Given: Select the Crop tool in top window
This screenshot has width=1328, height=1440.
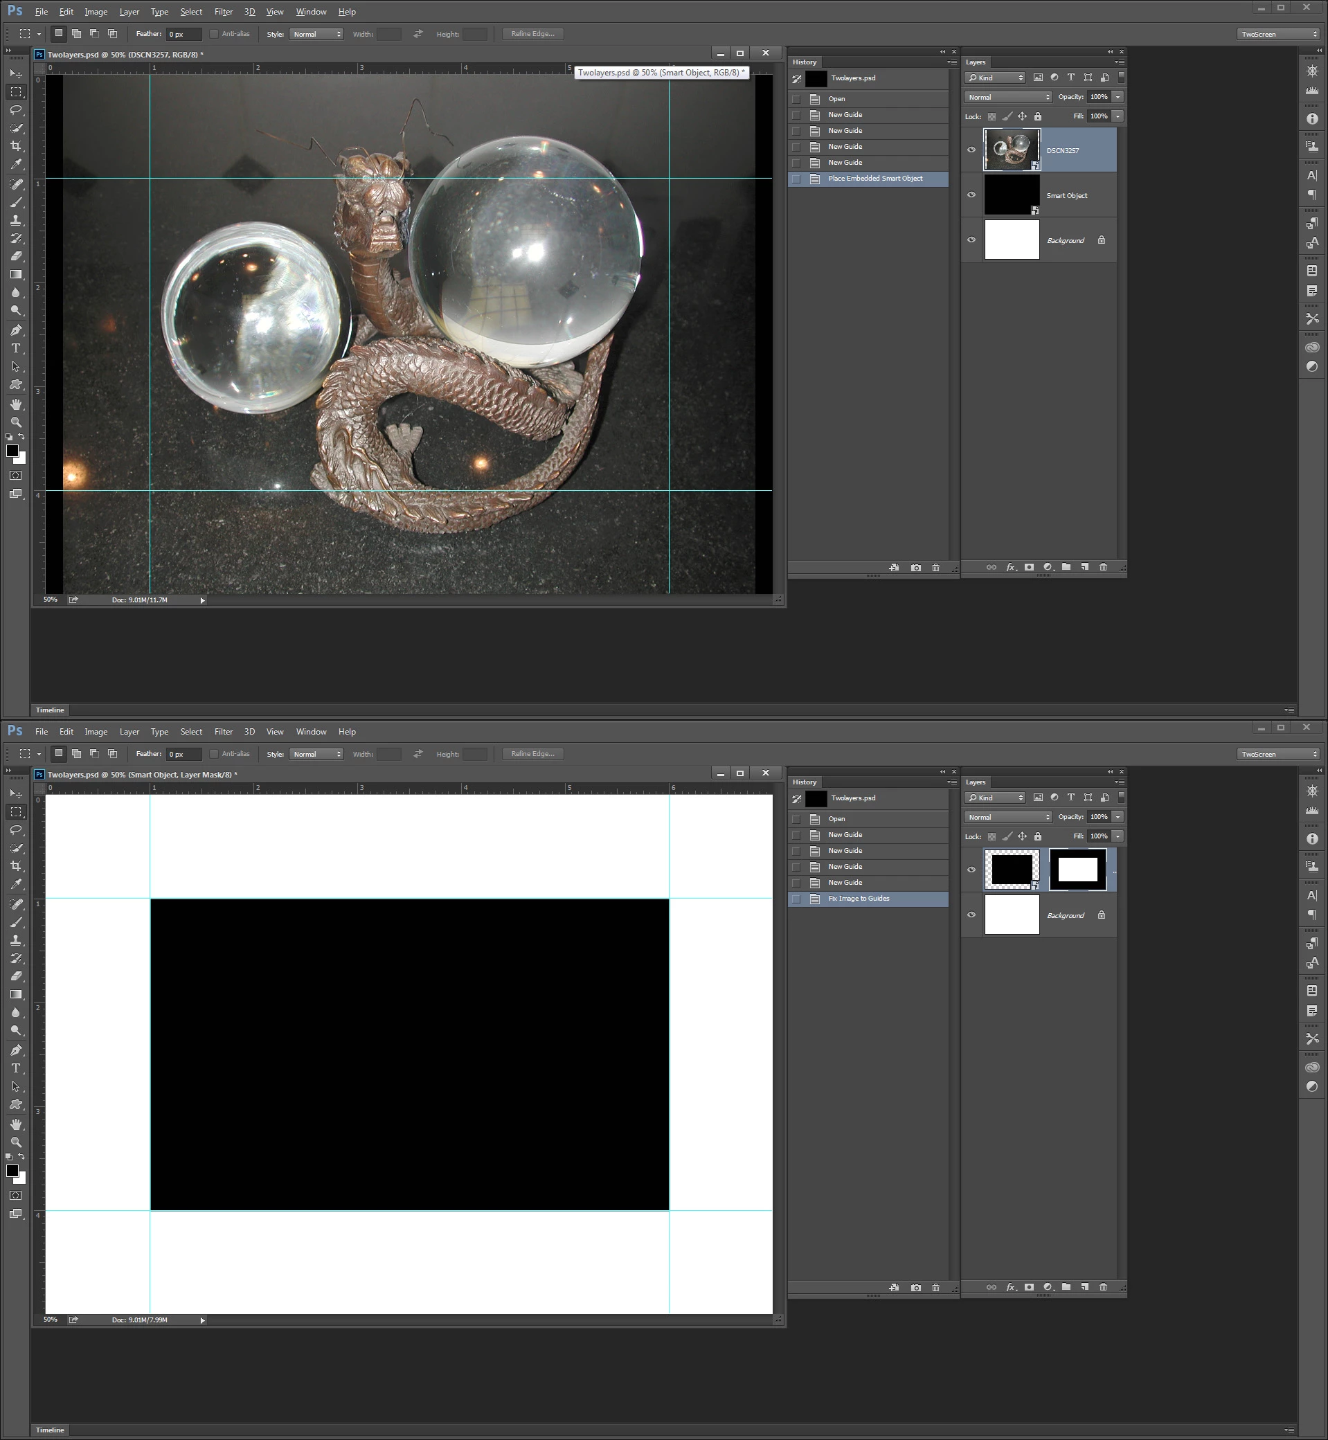Looking at the screenshot, I should (16, 146).
